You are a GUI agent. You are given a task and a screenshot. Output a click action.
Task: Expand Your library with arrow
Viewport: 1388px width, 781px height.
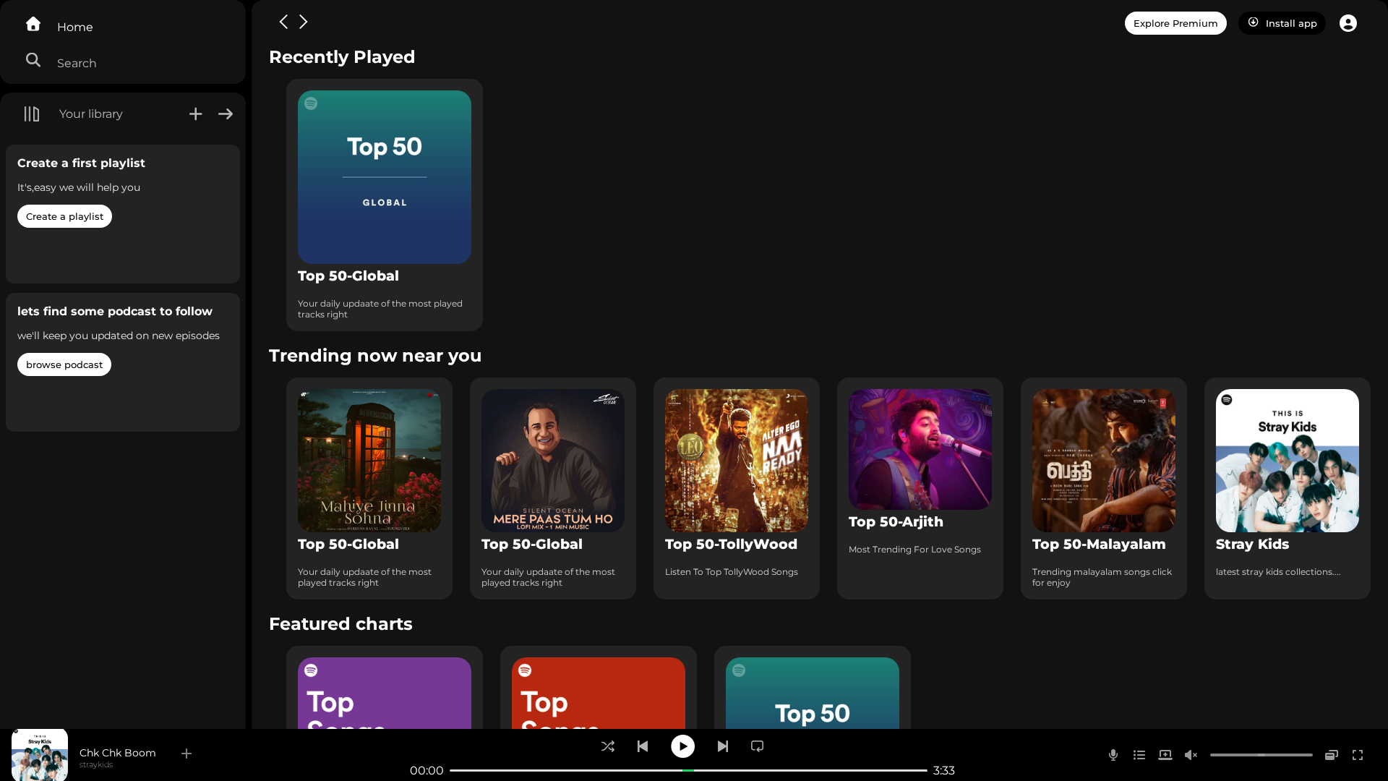226,114
